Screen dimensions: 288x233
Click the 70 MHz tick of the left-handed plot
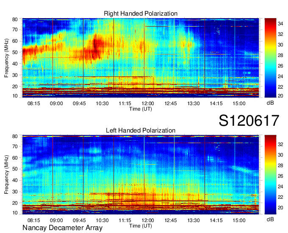15,146
